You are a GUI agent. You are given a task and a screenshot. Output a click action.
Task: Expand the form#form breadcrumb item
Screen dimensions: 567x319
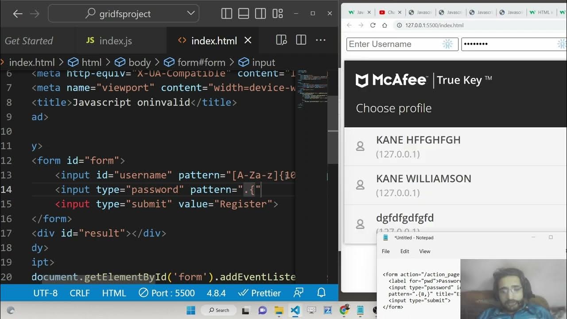(x=195, y=62)
